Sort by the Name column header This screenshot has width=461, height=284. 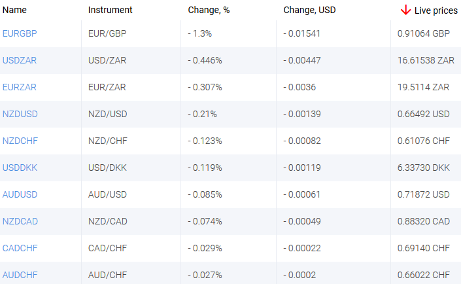tap(15, 10)
